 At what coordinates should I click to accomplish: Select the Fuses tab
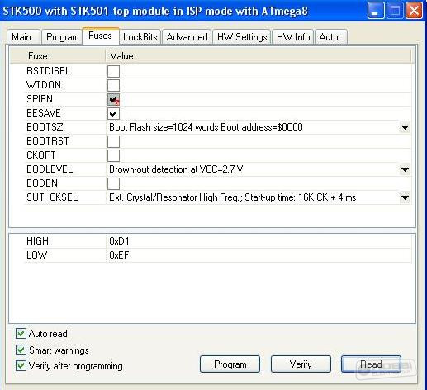(101, 36)
